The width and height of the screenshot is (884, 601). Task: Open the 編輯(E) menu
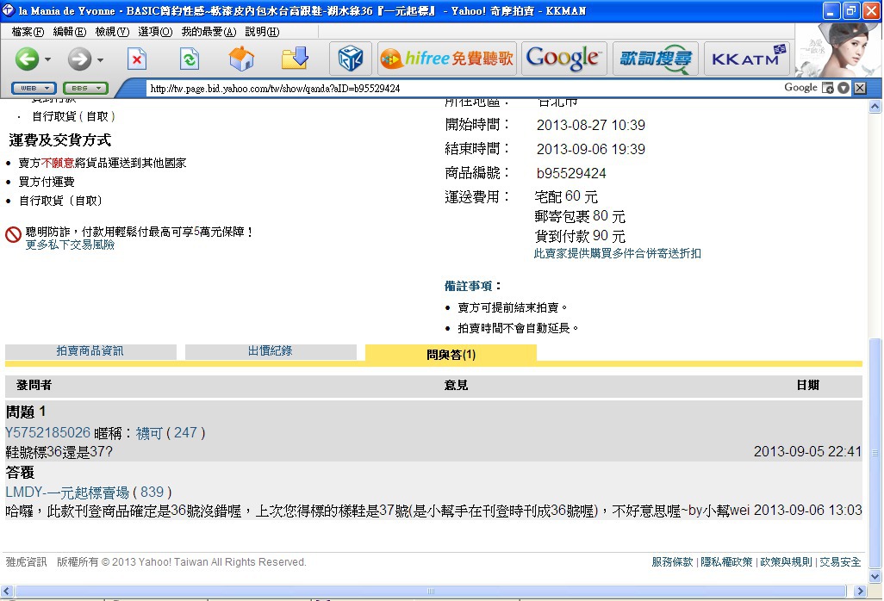tap(69, 32)
